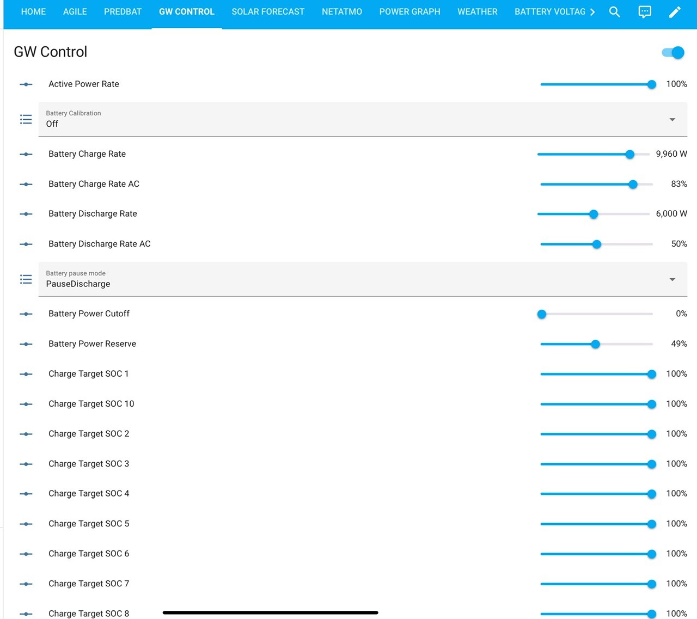
Task: Click Charge Target SOC 7 entity icon
Action: [26, 584]
